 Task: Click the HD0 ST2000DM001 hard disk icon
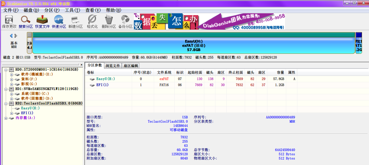tap(12, 70)
